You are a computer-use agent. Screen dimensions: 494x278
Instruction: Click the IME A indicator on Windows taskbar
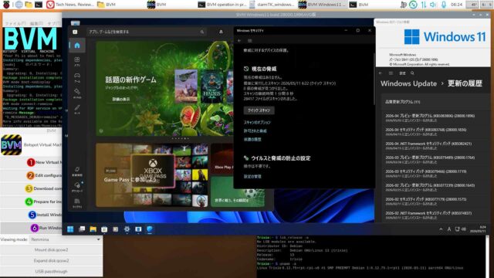pyautogui.click(x=449, y=229)
